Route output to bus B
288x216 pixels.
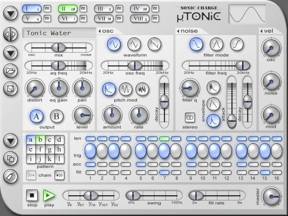pyautogui.click(x=57, y=116)
